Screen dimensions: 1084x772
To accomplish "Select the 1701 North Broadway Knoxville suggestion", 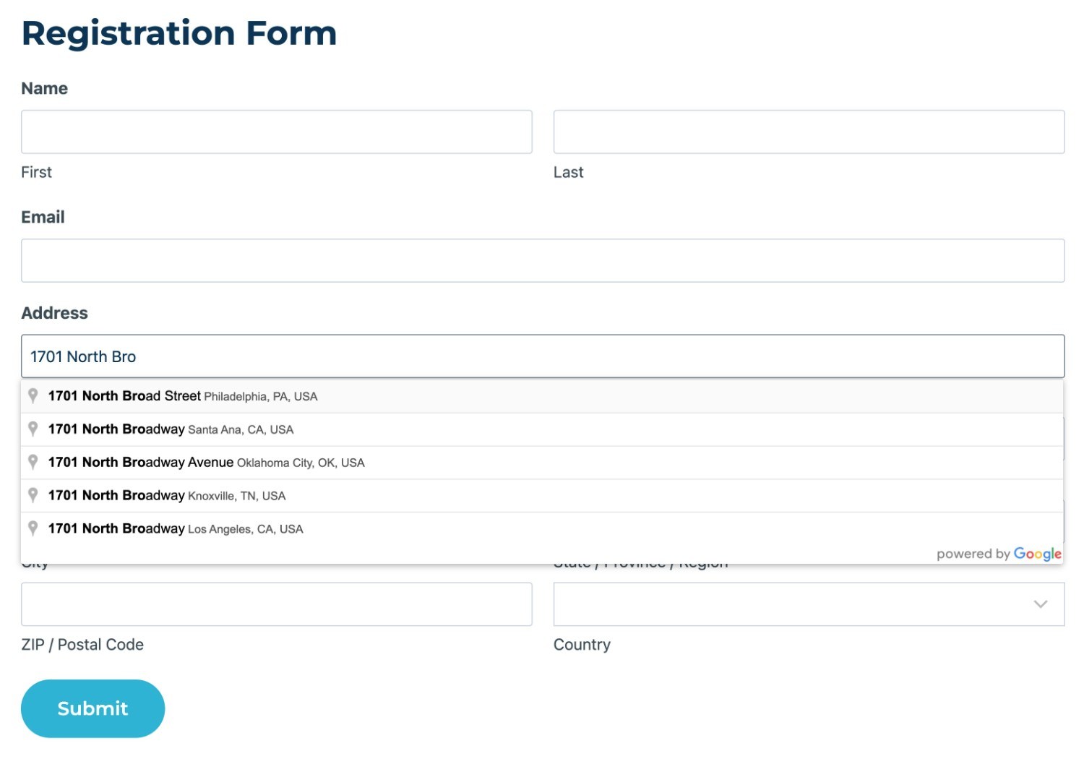I will pos(166,495).
